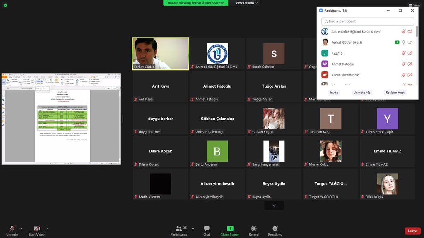Click the Find a participant search field
This screenshot has height=238, width=424.
tap(368, 21)
